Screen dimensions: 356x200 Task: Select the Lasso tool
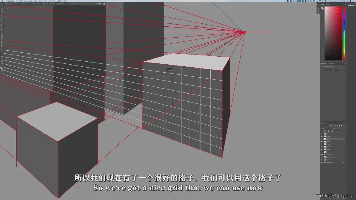coord(2,11)
